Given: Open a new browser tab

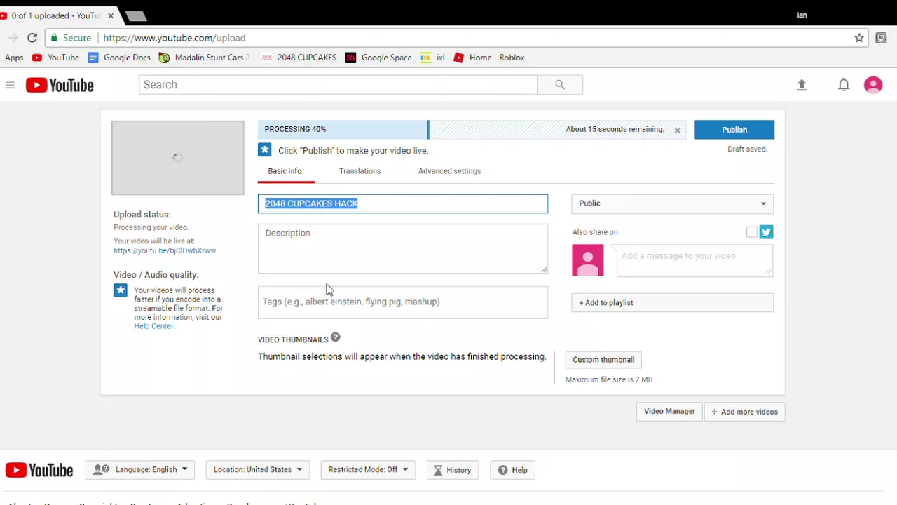Looking at the screenshot, I should 136,15.
